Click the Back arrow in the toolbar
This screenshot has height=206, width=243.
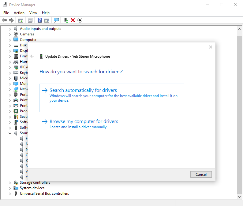(x=4, y=20)
